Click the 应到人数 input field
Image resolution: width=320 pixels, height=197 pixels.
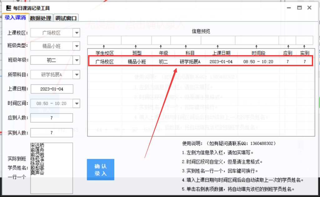pos(52,118)
